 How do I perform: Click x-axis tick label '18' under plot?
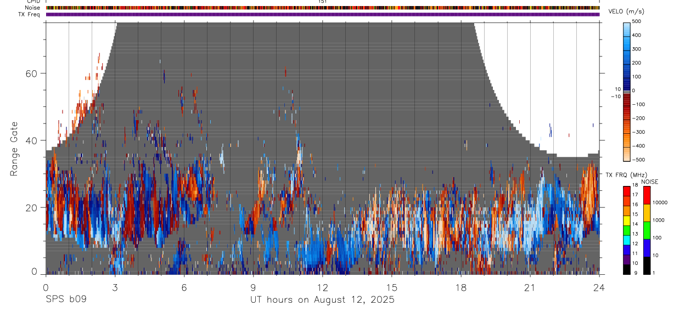coord(460,287)
